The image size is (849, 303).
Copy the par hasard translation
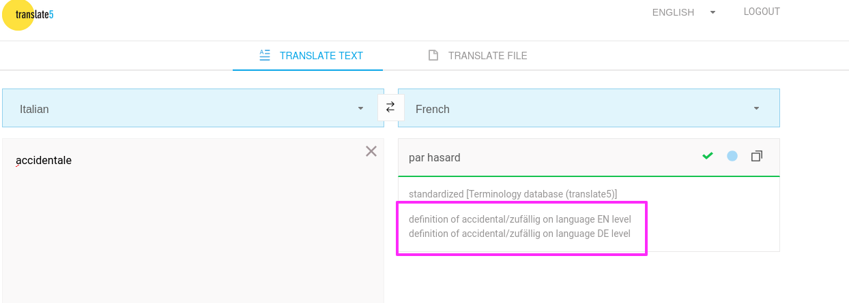(x=756, y=157)
